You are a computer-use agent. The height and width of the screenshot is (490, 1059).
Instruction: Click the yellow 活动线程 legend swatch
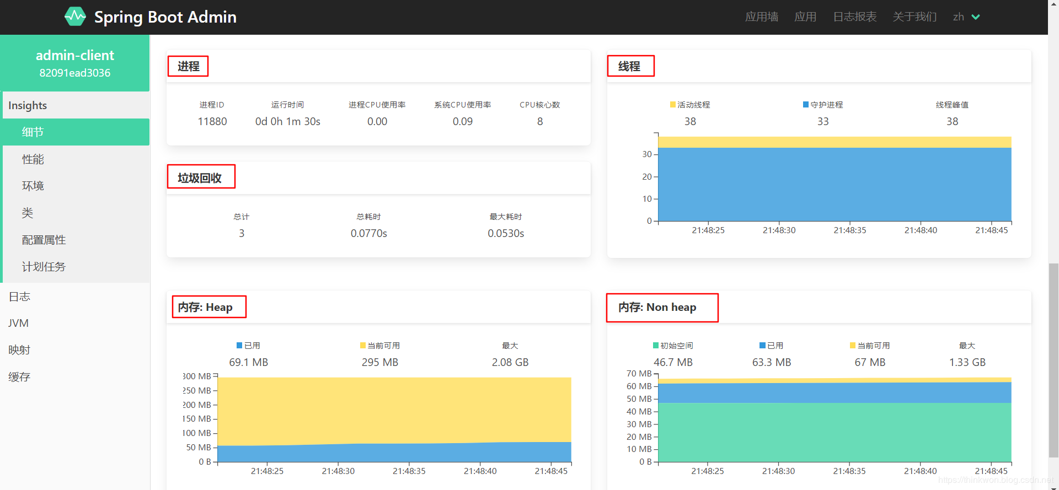[673, 105]
